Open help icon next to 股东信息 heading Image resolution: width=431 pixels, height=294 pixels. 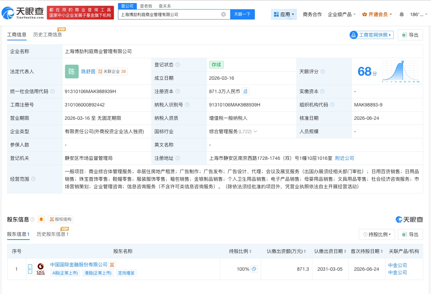point(32,219)
